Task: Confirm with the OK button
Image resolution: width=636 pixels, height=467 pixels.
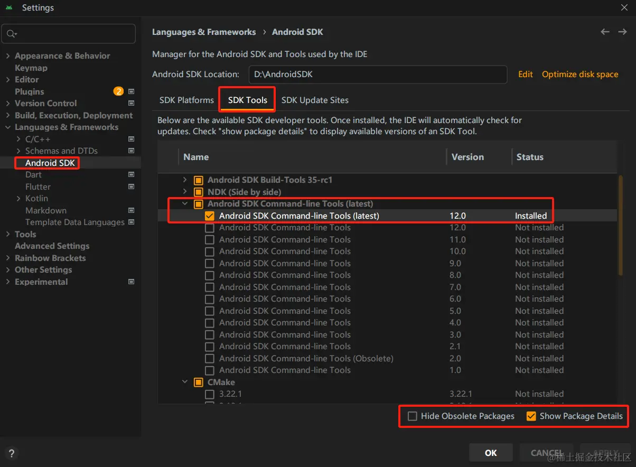Action: 491,453
